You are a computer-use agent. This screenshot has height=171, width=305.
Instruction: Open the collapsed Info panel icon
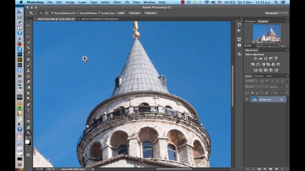point(239,45)
